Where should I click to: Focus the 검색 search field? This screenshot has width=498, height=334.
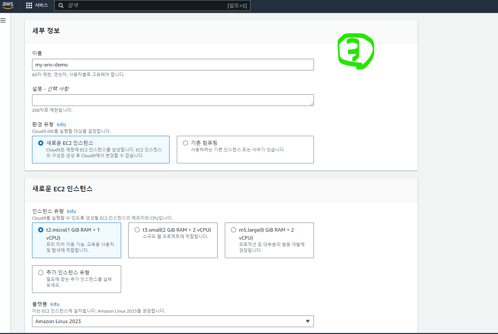[152, 5]
